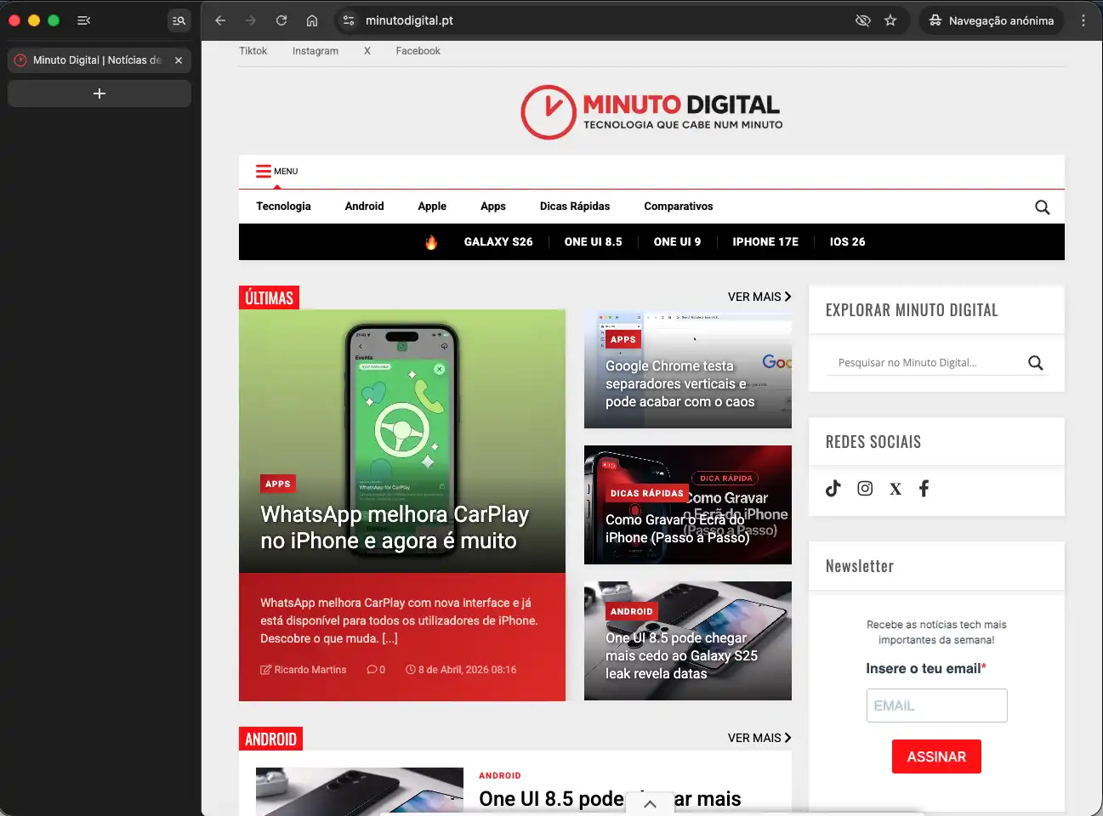Click the site information icon in address bar

348,20
